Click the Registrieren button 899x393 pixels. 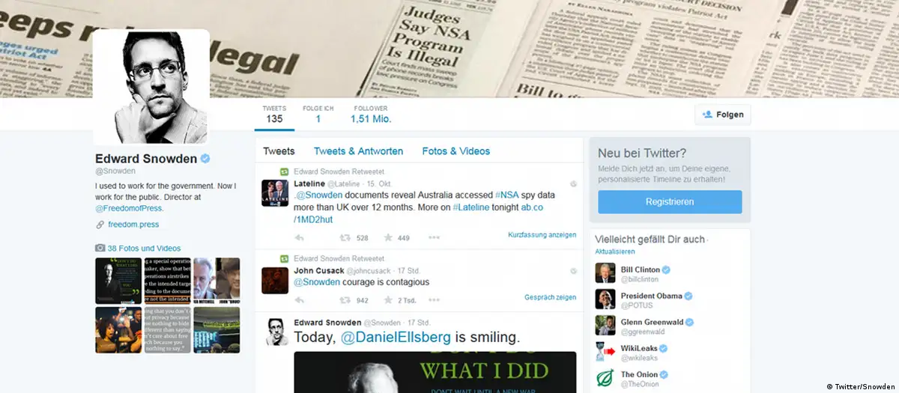point(670,202)
